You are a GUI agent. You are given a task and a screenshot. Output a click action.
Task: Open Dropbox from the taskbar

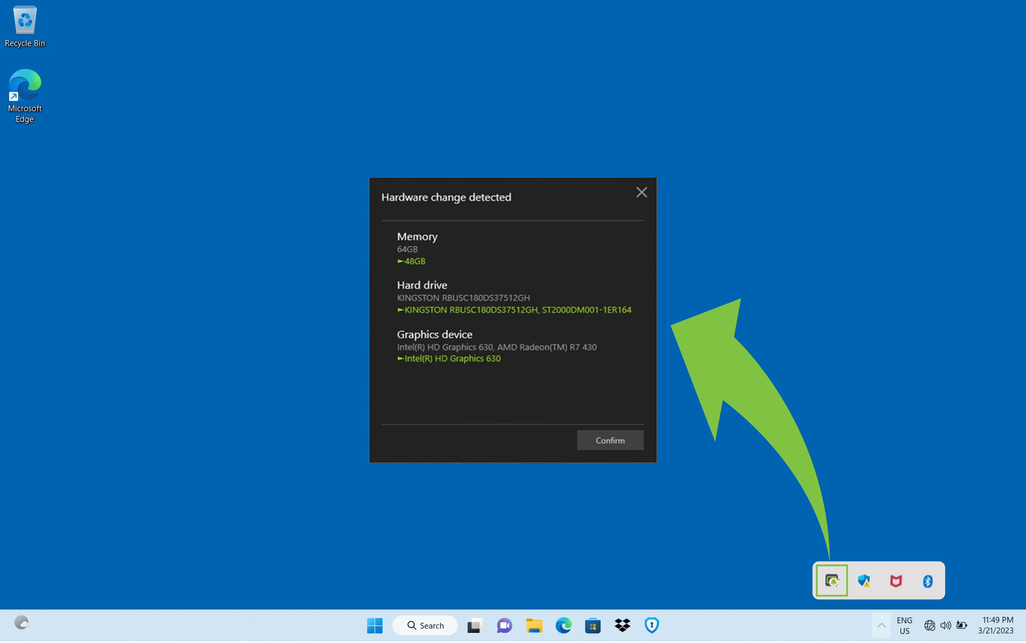click(622, 625)
